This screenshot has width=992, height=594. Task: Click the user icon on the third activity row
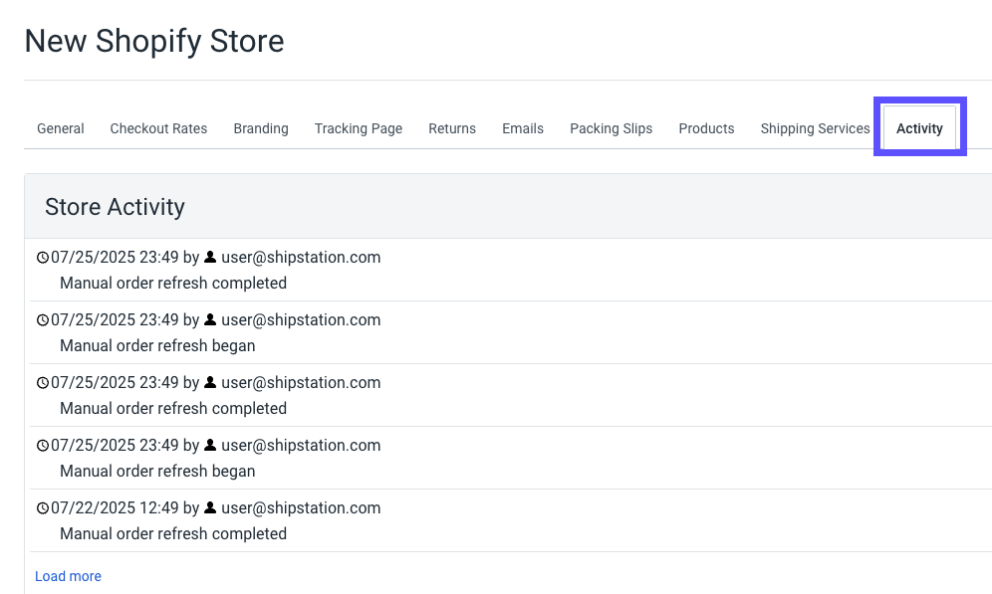(209, 382)
